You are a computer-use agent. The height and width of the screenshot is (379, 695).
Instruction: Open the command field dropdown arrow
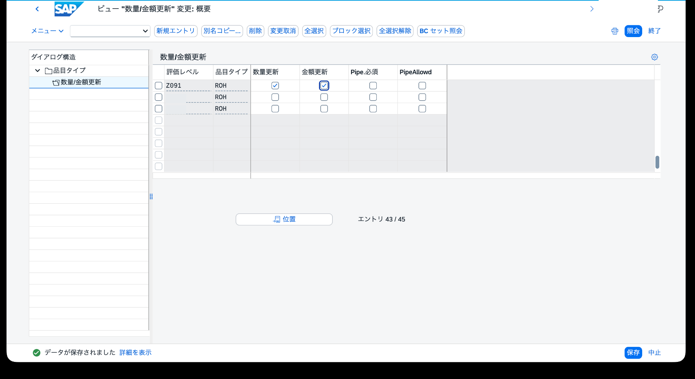coord(145,31)
